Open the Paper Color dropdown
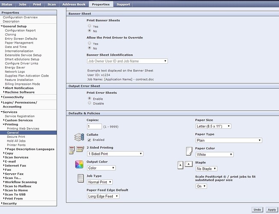Viewport: 279px width, 214px height. click(214, 155)
